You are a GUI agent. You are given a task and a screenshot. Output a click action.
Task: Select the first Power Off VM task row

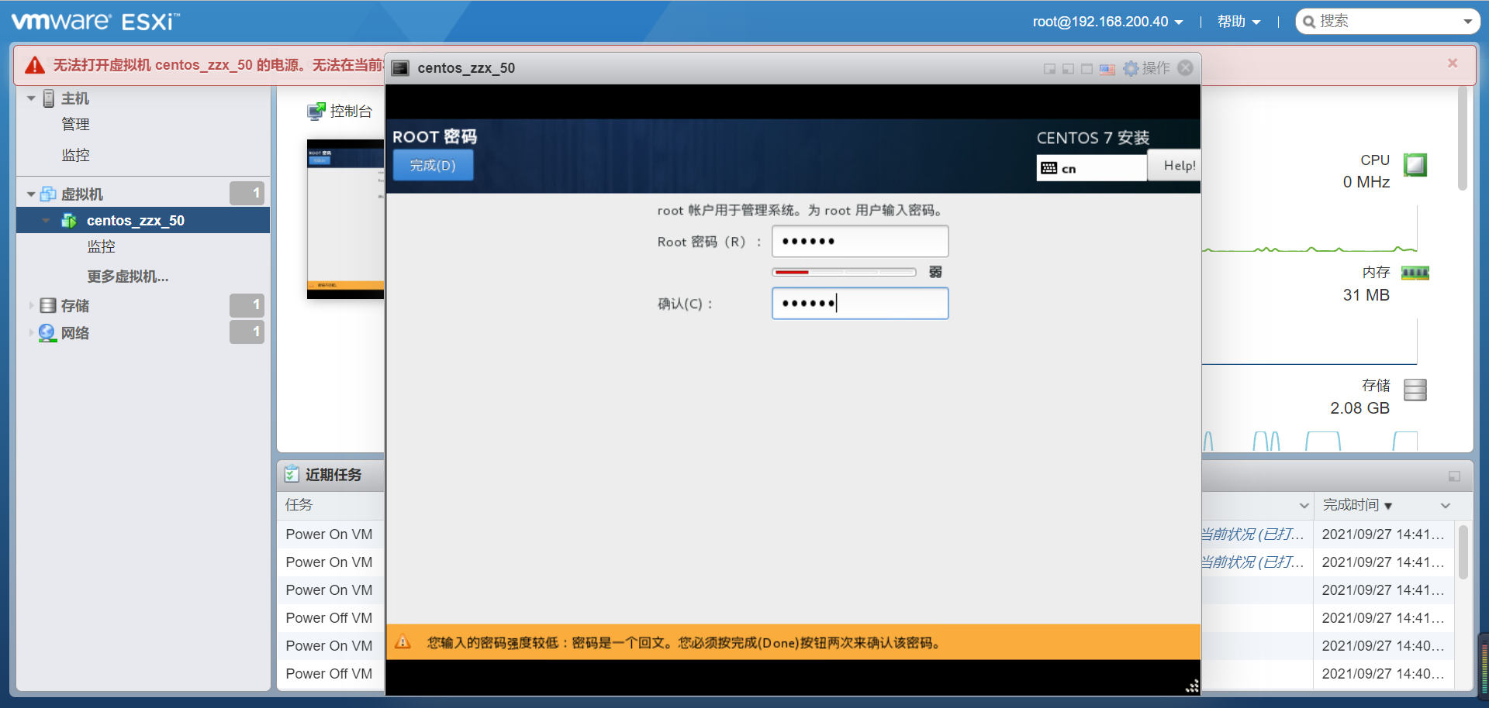coord(329,618)
